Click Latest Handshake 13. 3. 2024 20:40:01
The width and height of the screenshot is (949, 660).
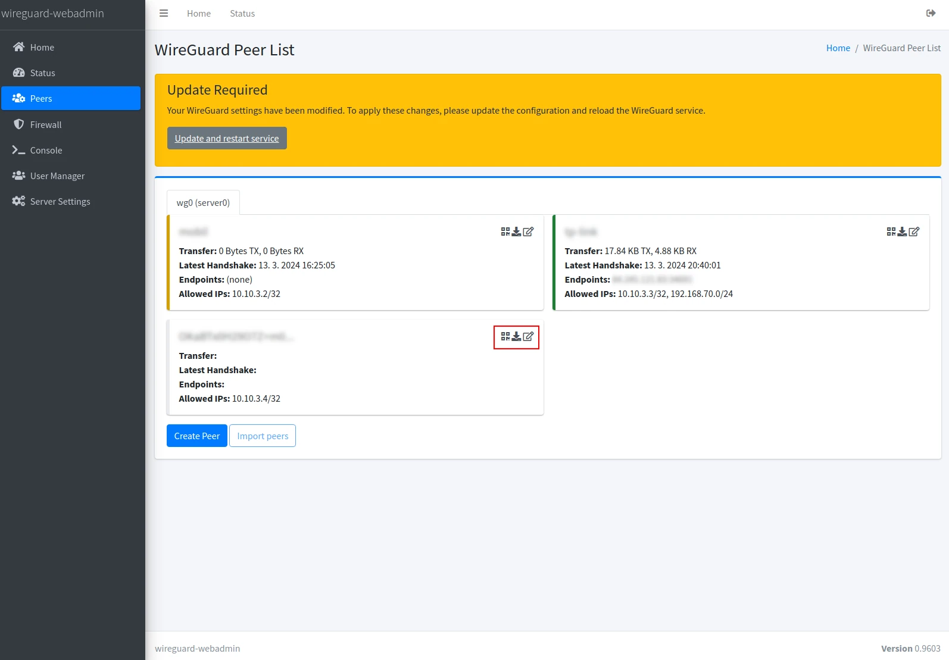pyautogui.click(x=643, y=265)
